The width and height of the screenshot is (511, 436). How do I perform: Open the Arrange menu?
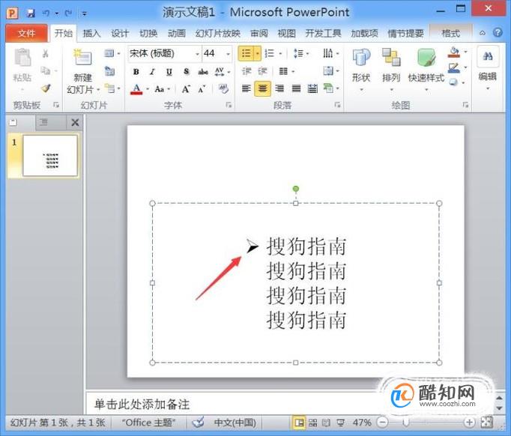[391, 70]
